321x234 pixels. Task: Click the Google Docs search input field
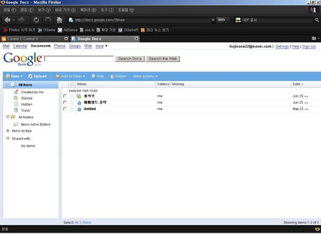[x=79, y=59]
